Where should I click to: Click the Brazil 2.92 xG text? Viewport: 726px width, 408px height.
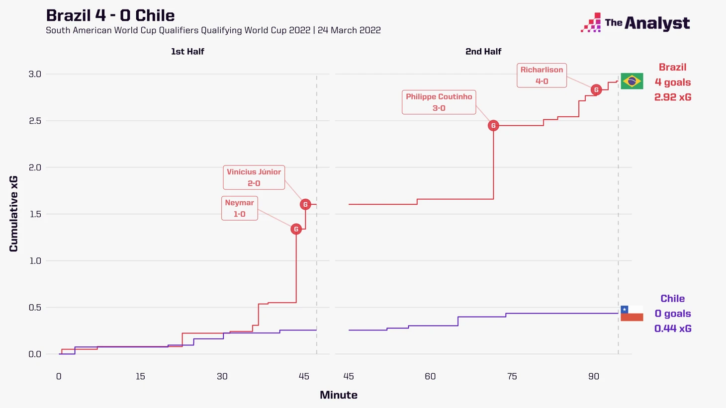click(x=673, y=97)
